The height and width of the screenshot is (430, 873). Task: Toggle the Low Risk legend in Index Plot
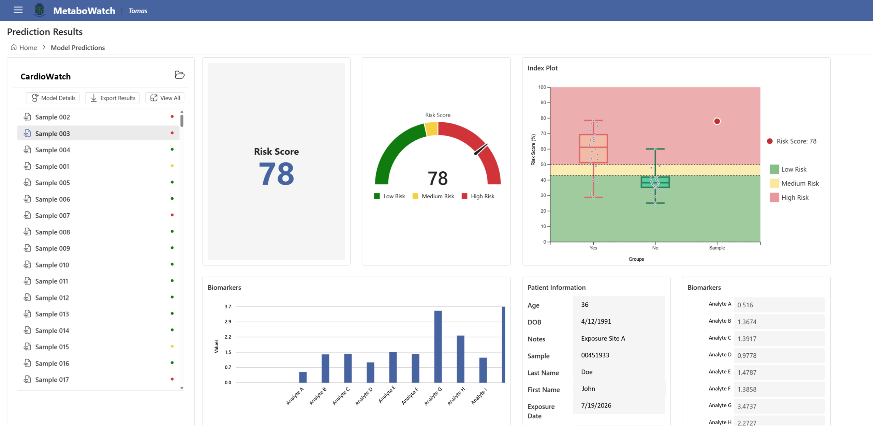point(788,169)
